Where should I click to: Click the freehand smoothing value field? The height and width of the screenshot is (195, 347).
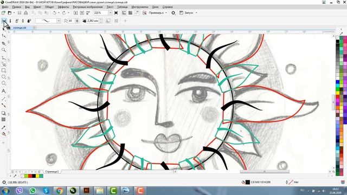point(71,21)
